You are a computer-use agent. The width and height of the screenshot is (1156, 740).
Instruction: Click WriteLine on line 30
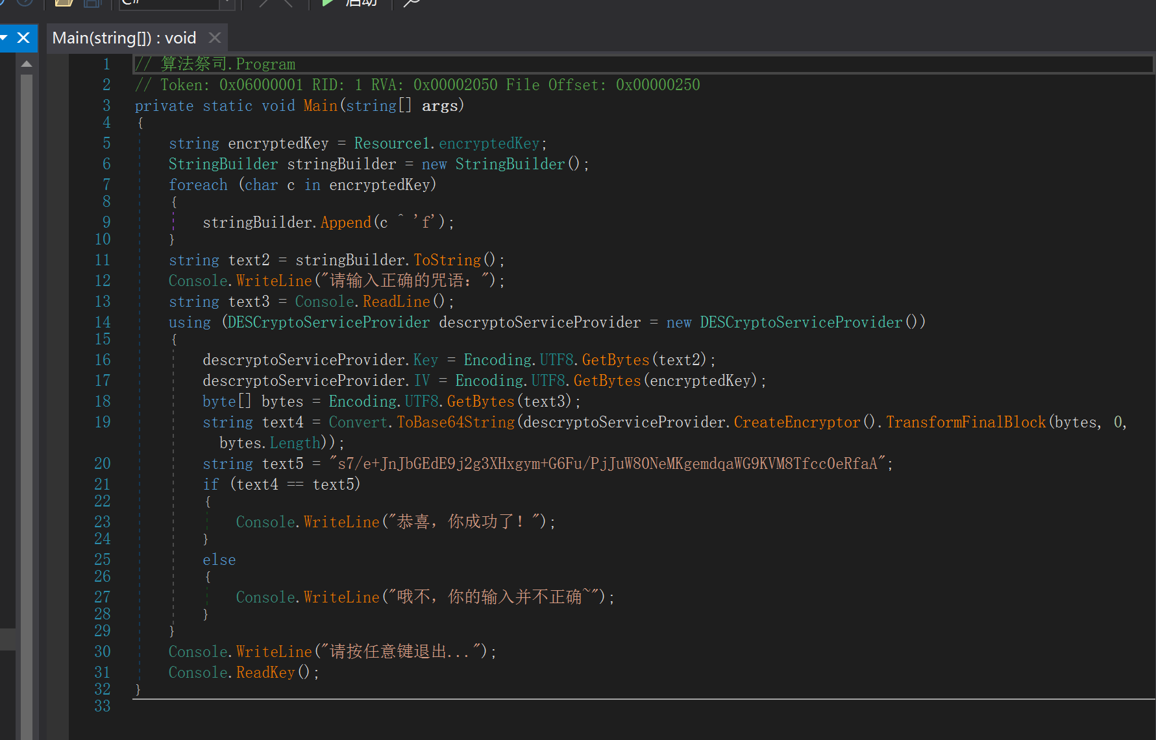[275, 652]
